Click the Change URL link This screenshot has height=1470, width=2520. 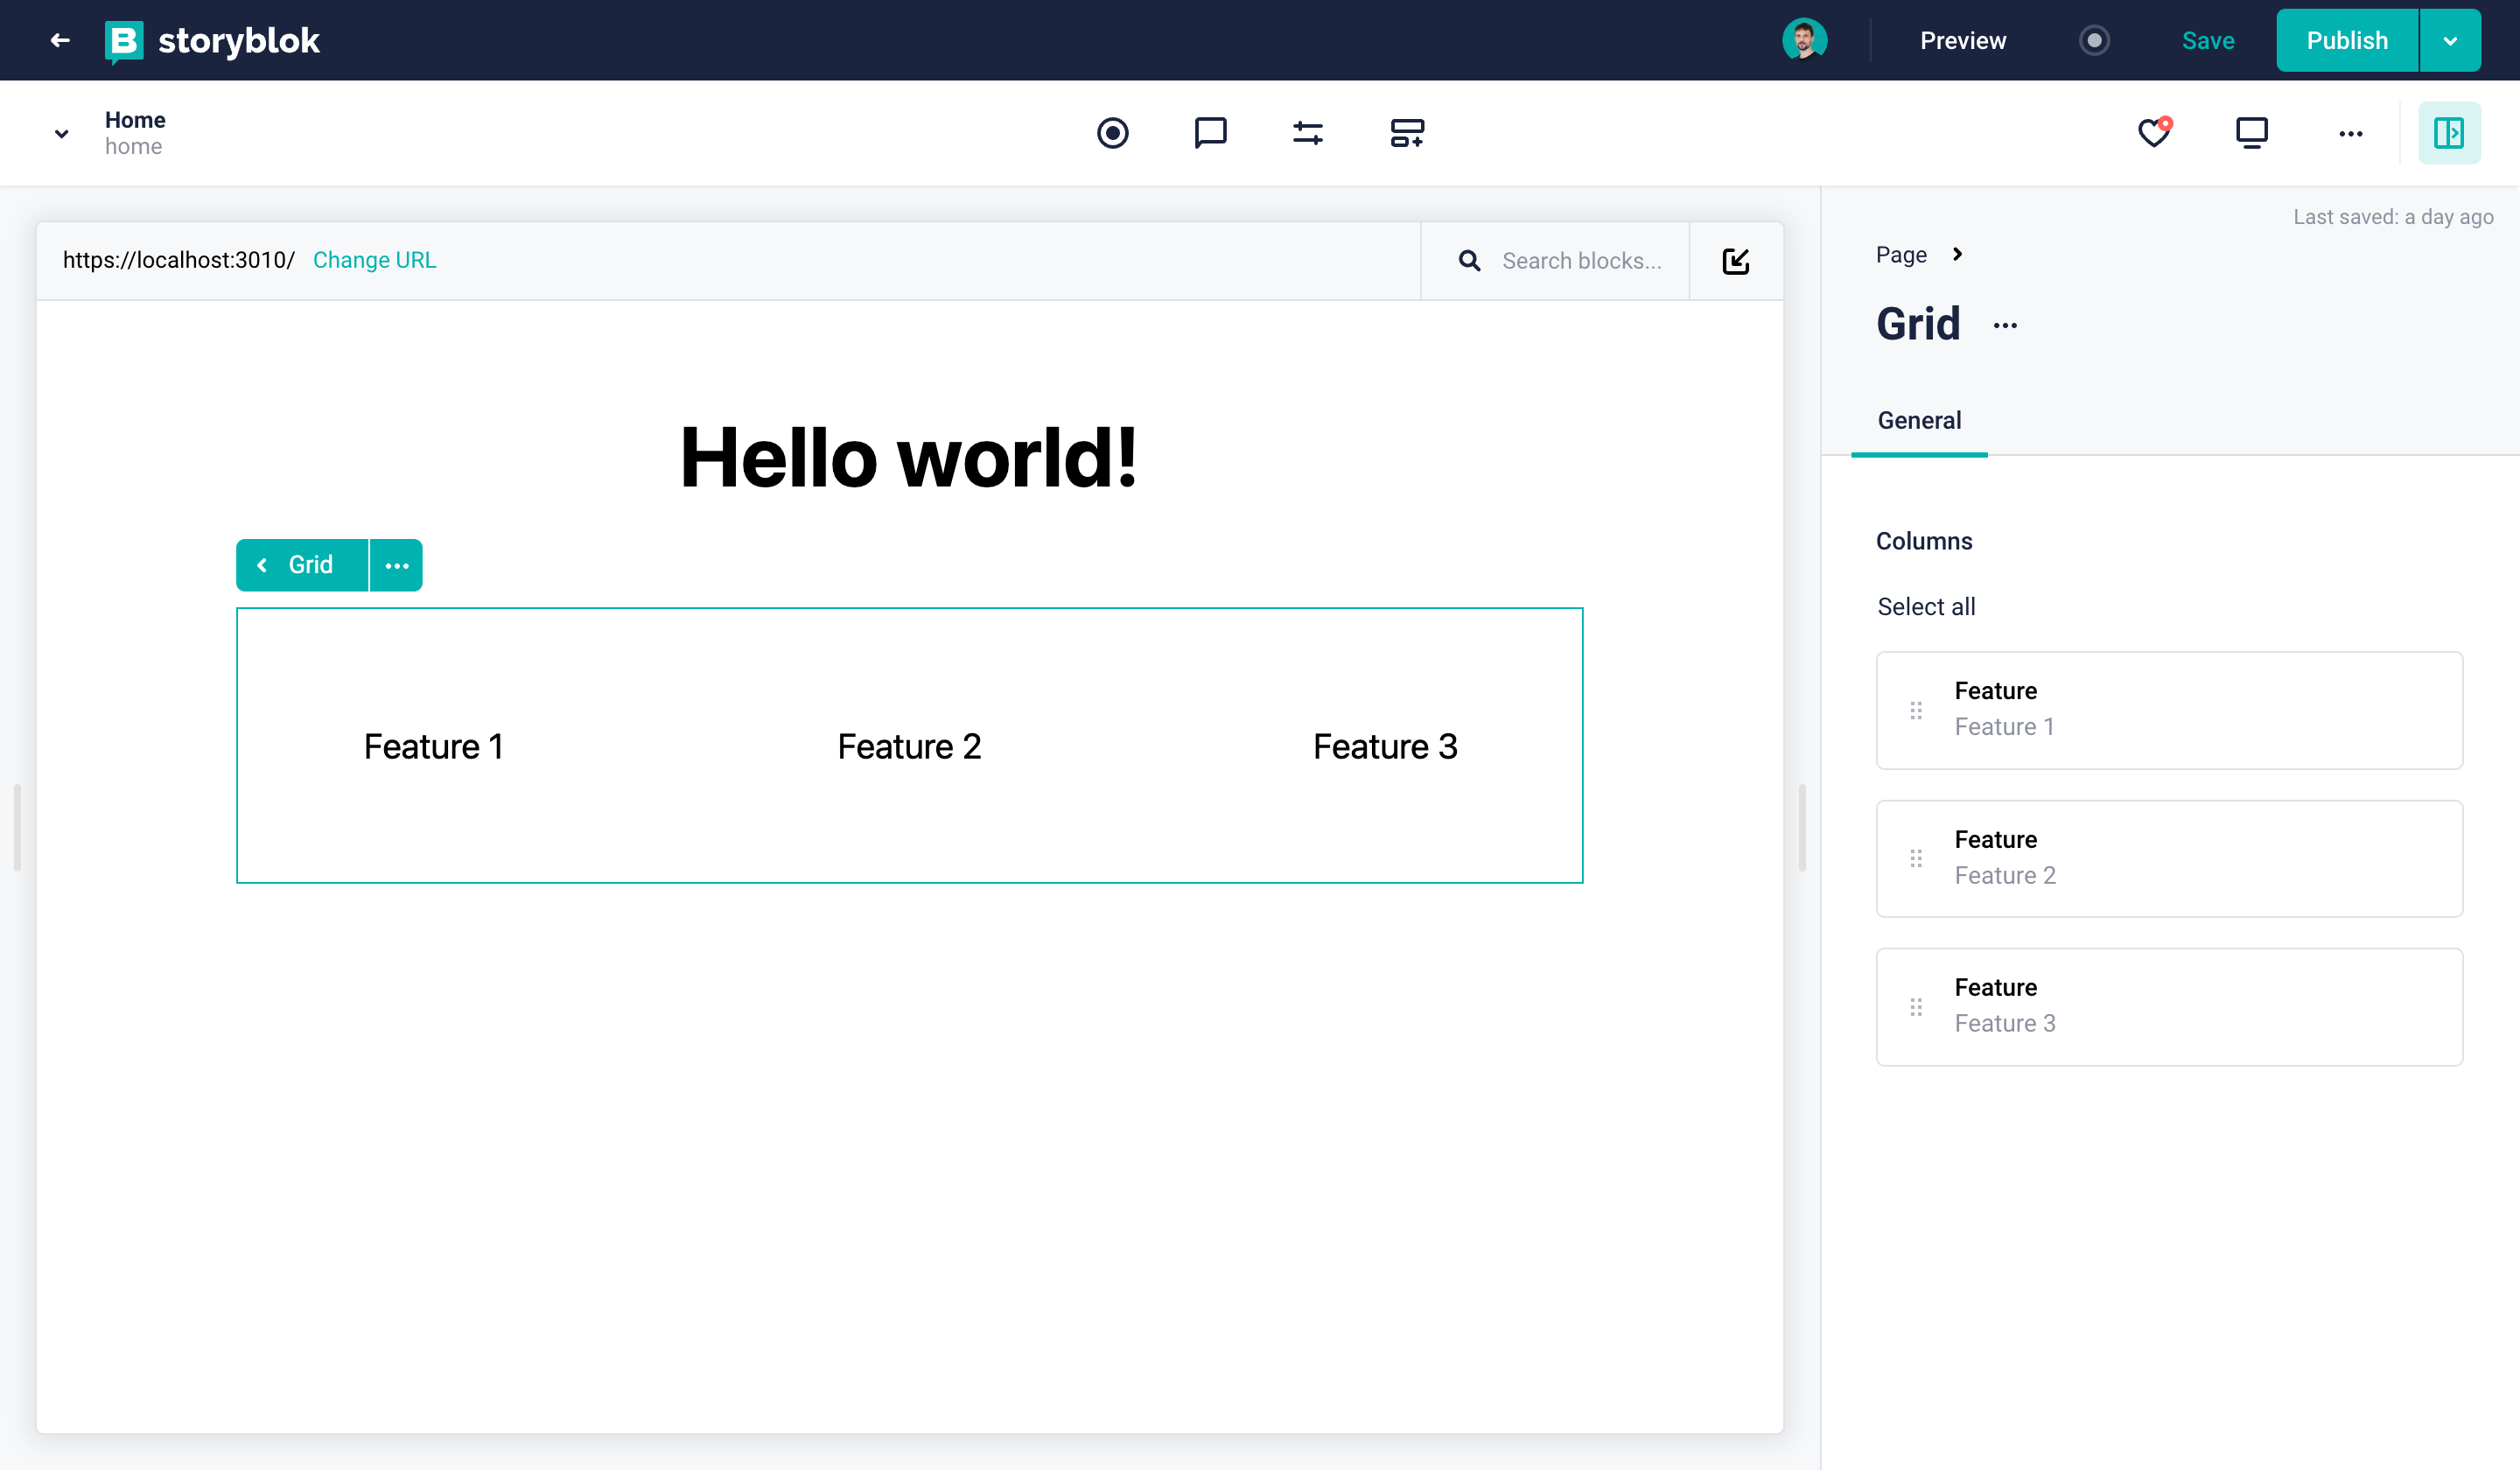pos(374,260)
